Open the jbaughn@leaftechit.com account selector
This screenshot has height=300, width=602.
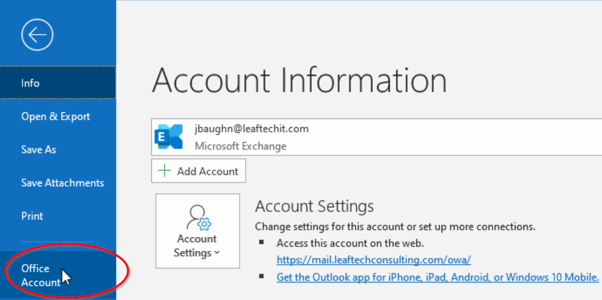(x=376, y=137)
